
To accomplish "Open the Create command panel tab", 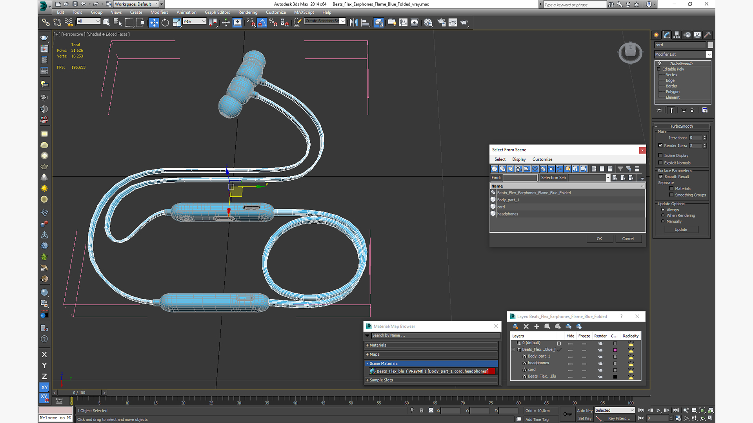I will point(656,35).
